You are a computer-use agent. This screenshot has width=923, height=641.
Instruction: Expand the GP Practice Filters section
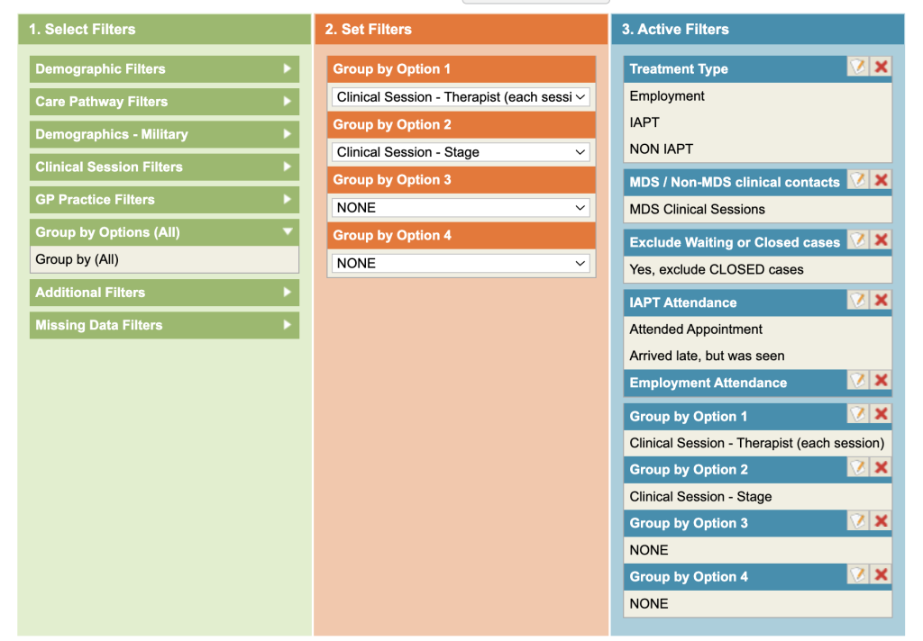point(164,200)
